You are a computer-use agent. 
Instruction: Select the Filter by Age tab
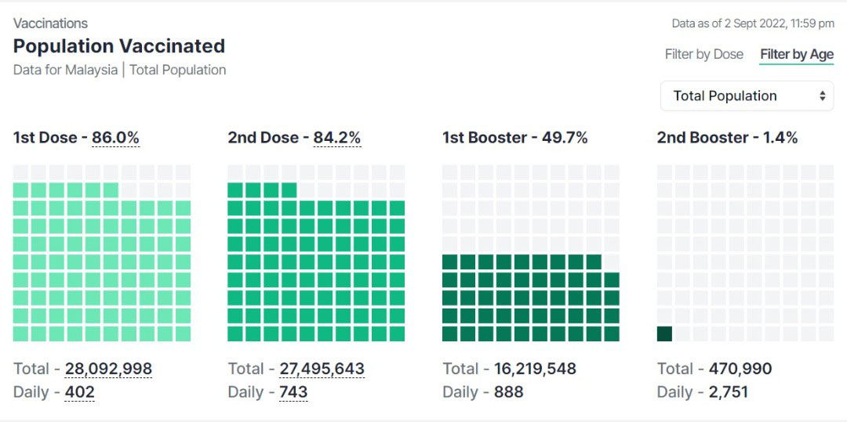797,55
